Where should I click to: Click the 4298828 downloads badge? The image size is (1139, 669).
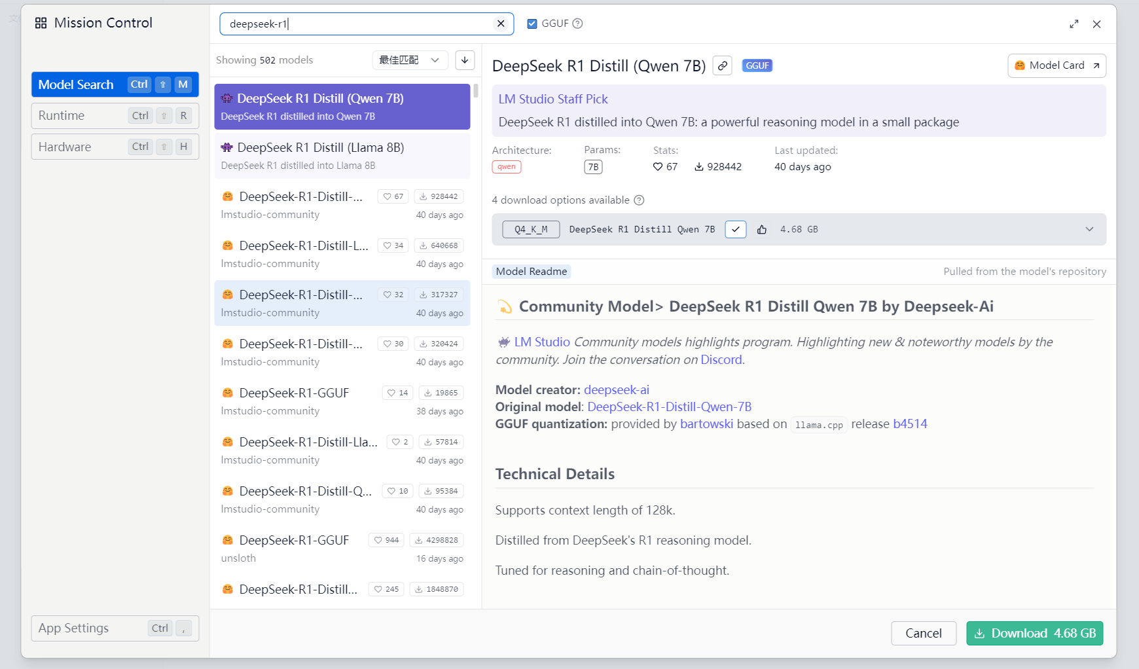coord(437,540)
